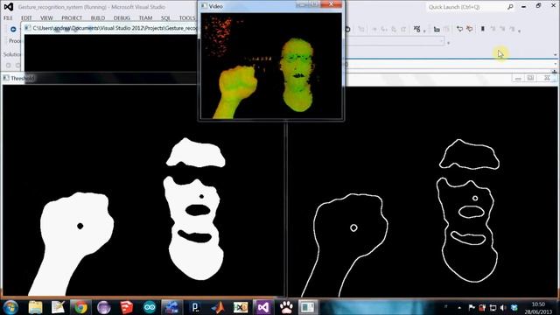Close the Video window
560x315 pixels.
click(x=331, y=4)
